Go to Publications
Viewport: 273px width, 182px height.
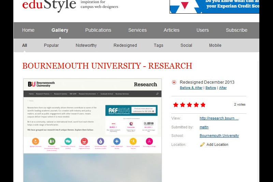(98, 30)
